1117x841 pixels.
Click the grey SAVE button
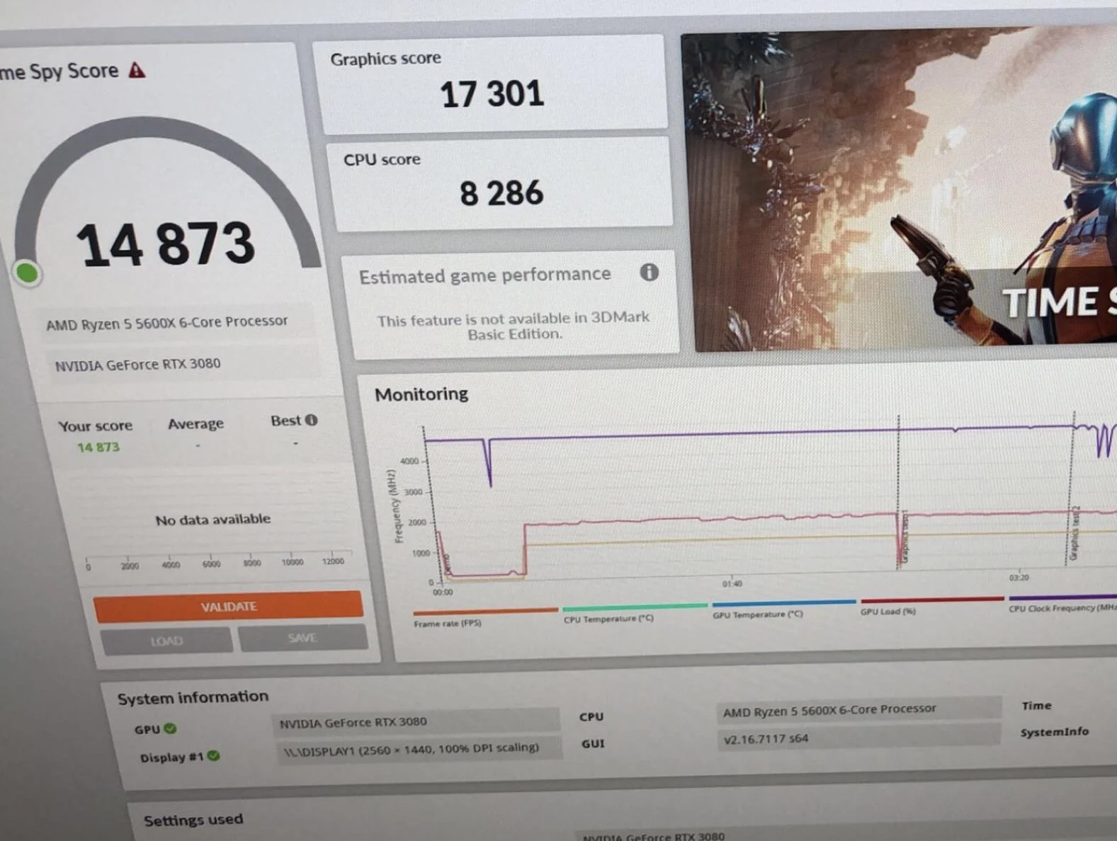(302, 637)
